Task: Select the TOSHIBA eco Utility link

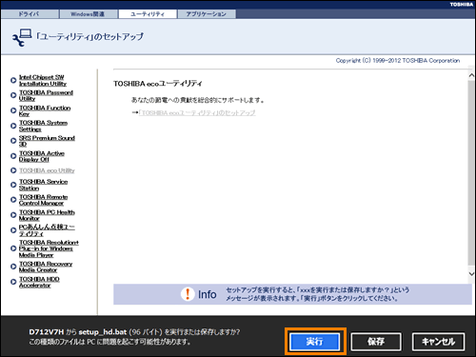Action: pos(47,170)
